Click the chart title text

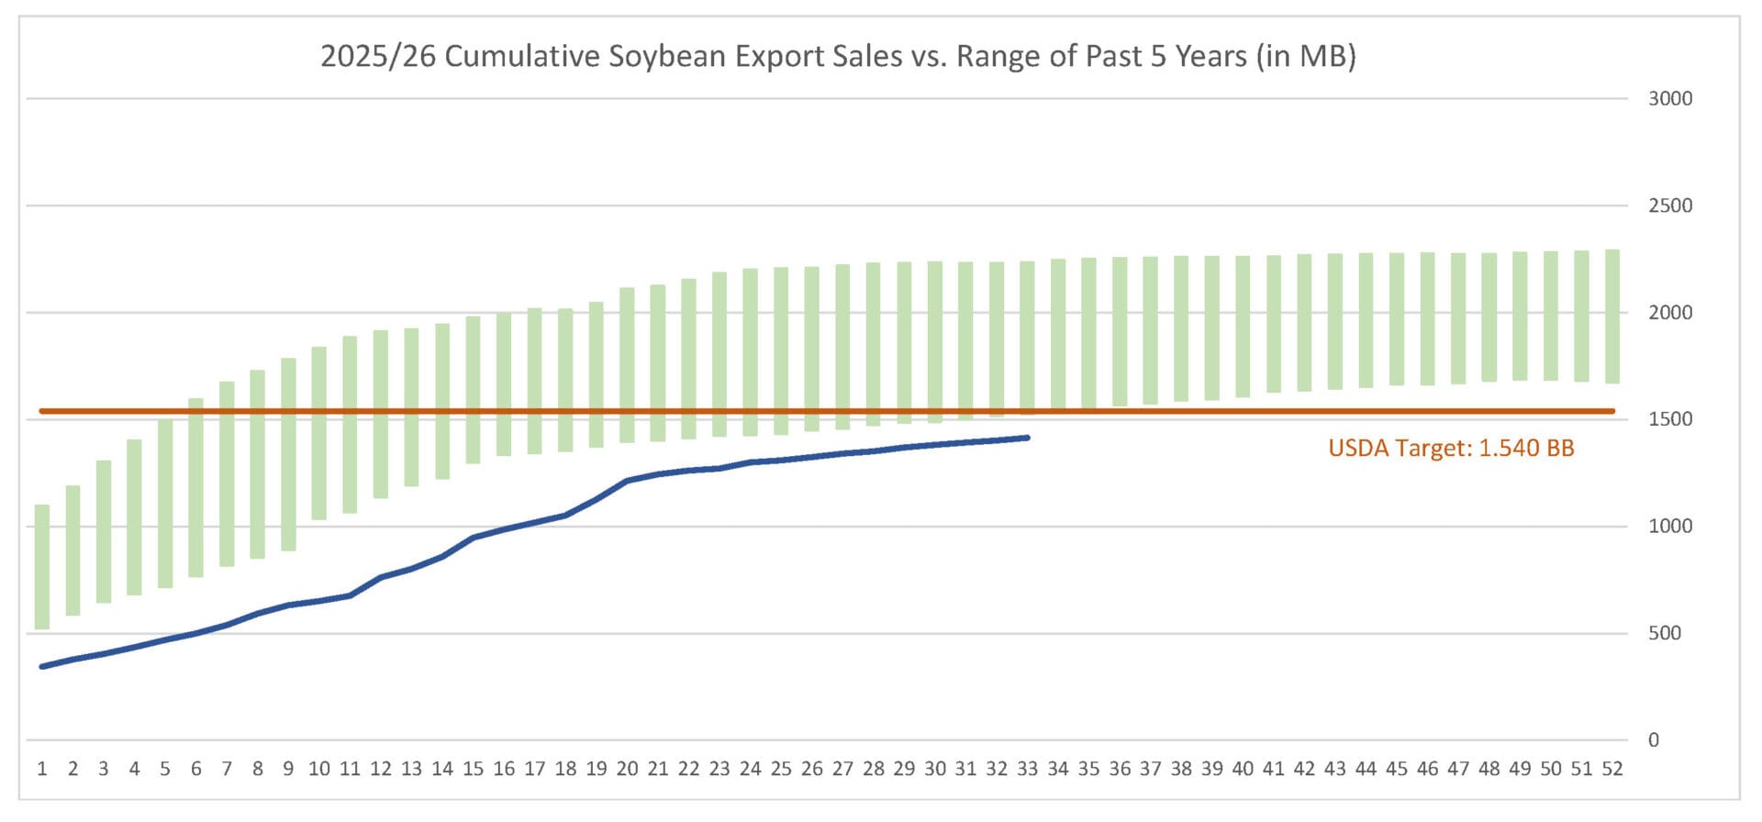pos(838,56)
